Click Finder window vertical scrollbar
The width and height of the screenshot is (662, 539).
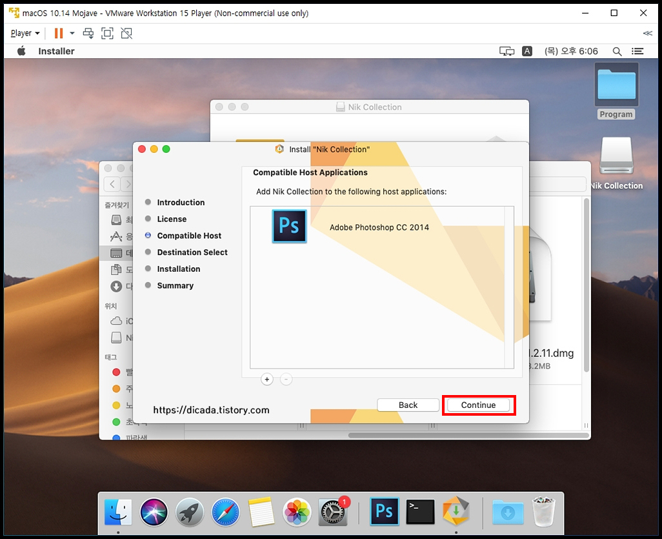tap(586, 285)
